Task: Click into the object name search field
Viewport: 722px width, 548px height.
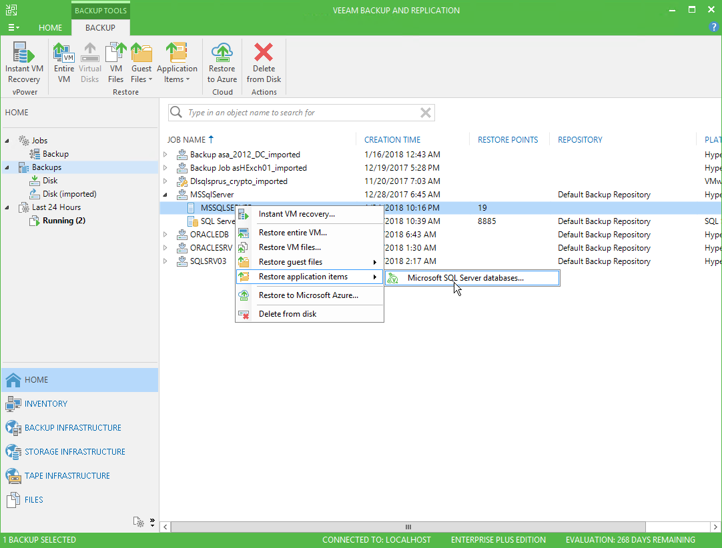Action: [301, 113]
